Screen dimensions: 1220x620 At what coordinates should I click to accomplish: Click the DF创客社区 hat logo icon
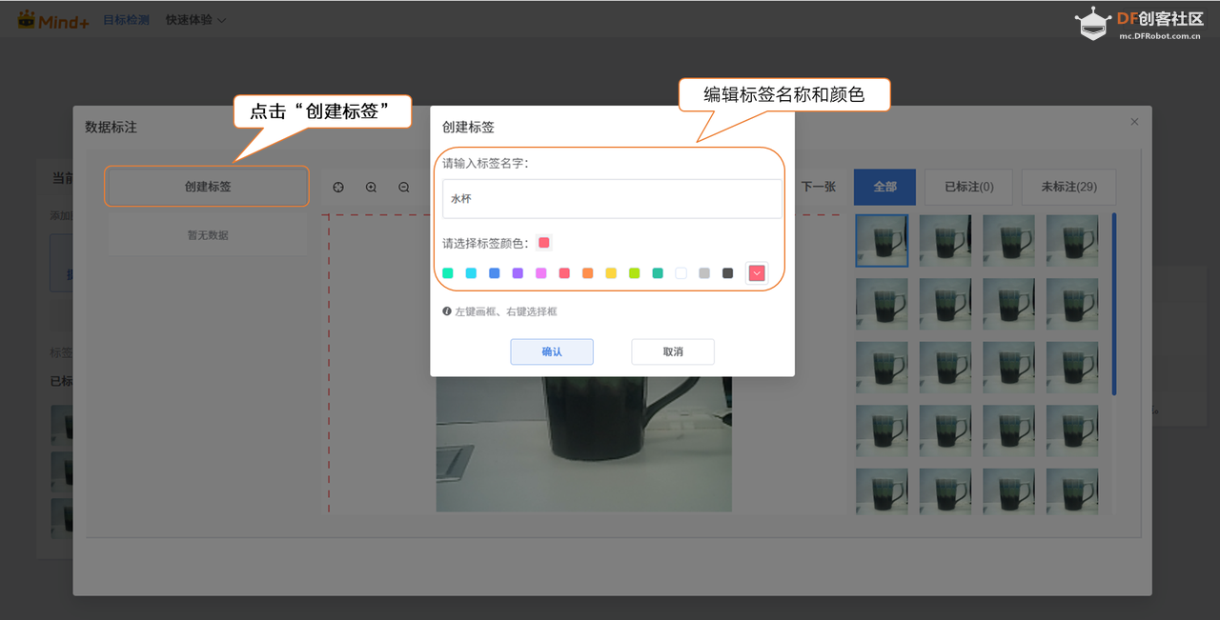point(1093,23)
